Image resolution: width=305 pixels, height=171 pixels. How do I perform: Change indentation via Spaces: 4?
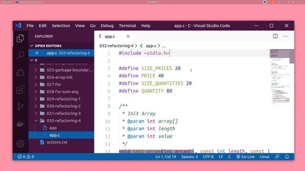tap(190, 157)
